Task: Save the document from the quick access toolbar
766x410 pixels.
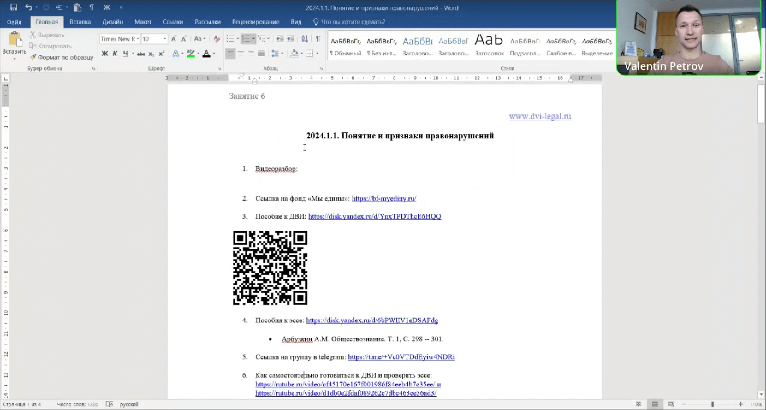Action: point(14,7)
